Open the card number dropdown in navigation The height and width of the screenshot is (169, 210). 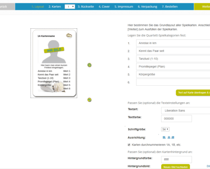[x=70, y=7]
